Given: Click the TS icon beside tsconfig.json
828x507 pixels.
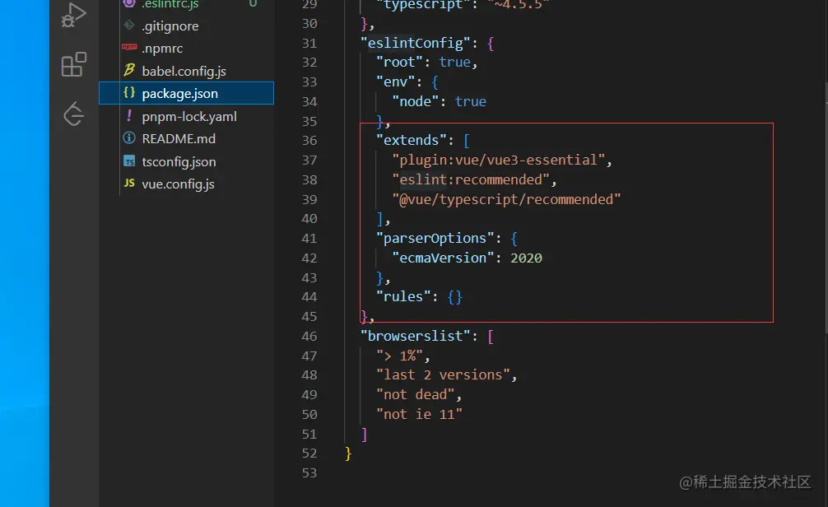Looking at the screenshot, I should (129, 161).
